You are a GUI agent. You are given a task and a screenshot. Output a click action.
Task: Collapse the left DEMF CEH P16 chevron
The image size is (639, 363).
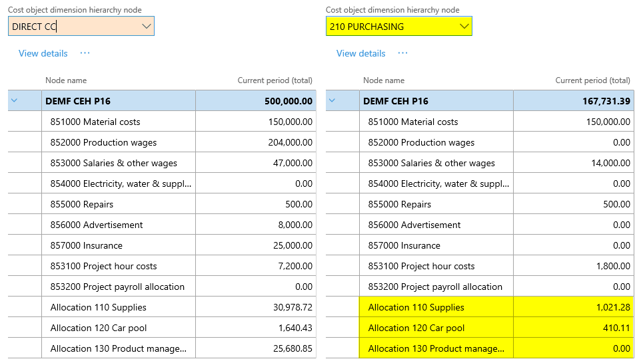(14, 101)
